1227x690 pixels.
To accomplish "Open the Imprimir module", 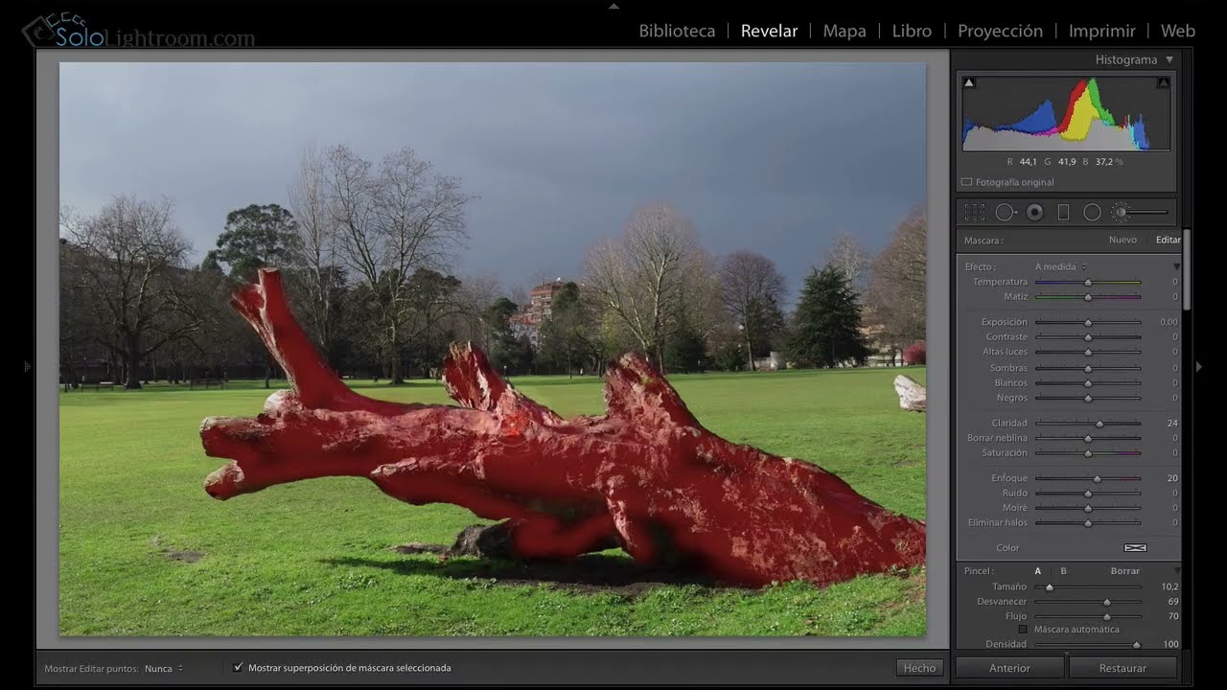I will click(1101, 31).
